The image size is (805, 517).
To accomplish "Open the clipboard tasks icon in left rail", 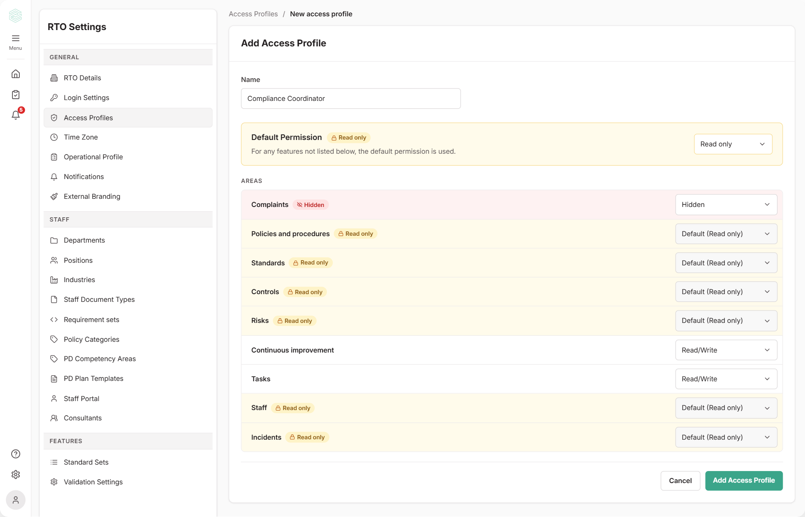I will point(15,94).
